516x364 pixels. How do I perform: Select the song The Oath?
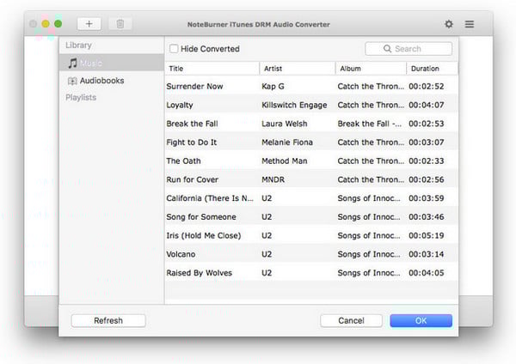tap(183, 161)
